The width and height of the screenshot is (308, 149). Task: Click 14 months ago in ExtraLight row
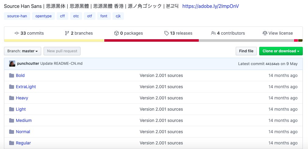tap(283, 87)
